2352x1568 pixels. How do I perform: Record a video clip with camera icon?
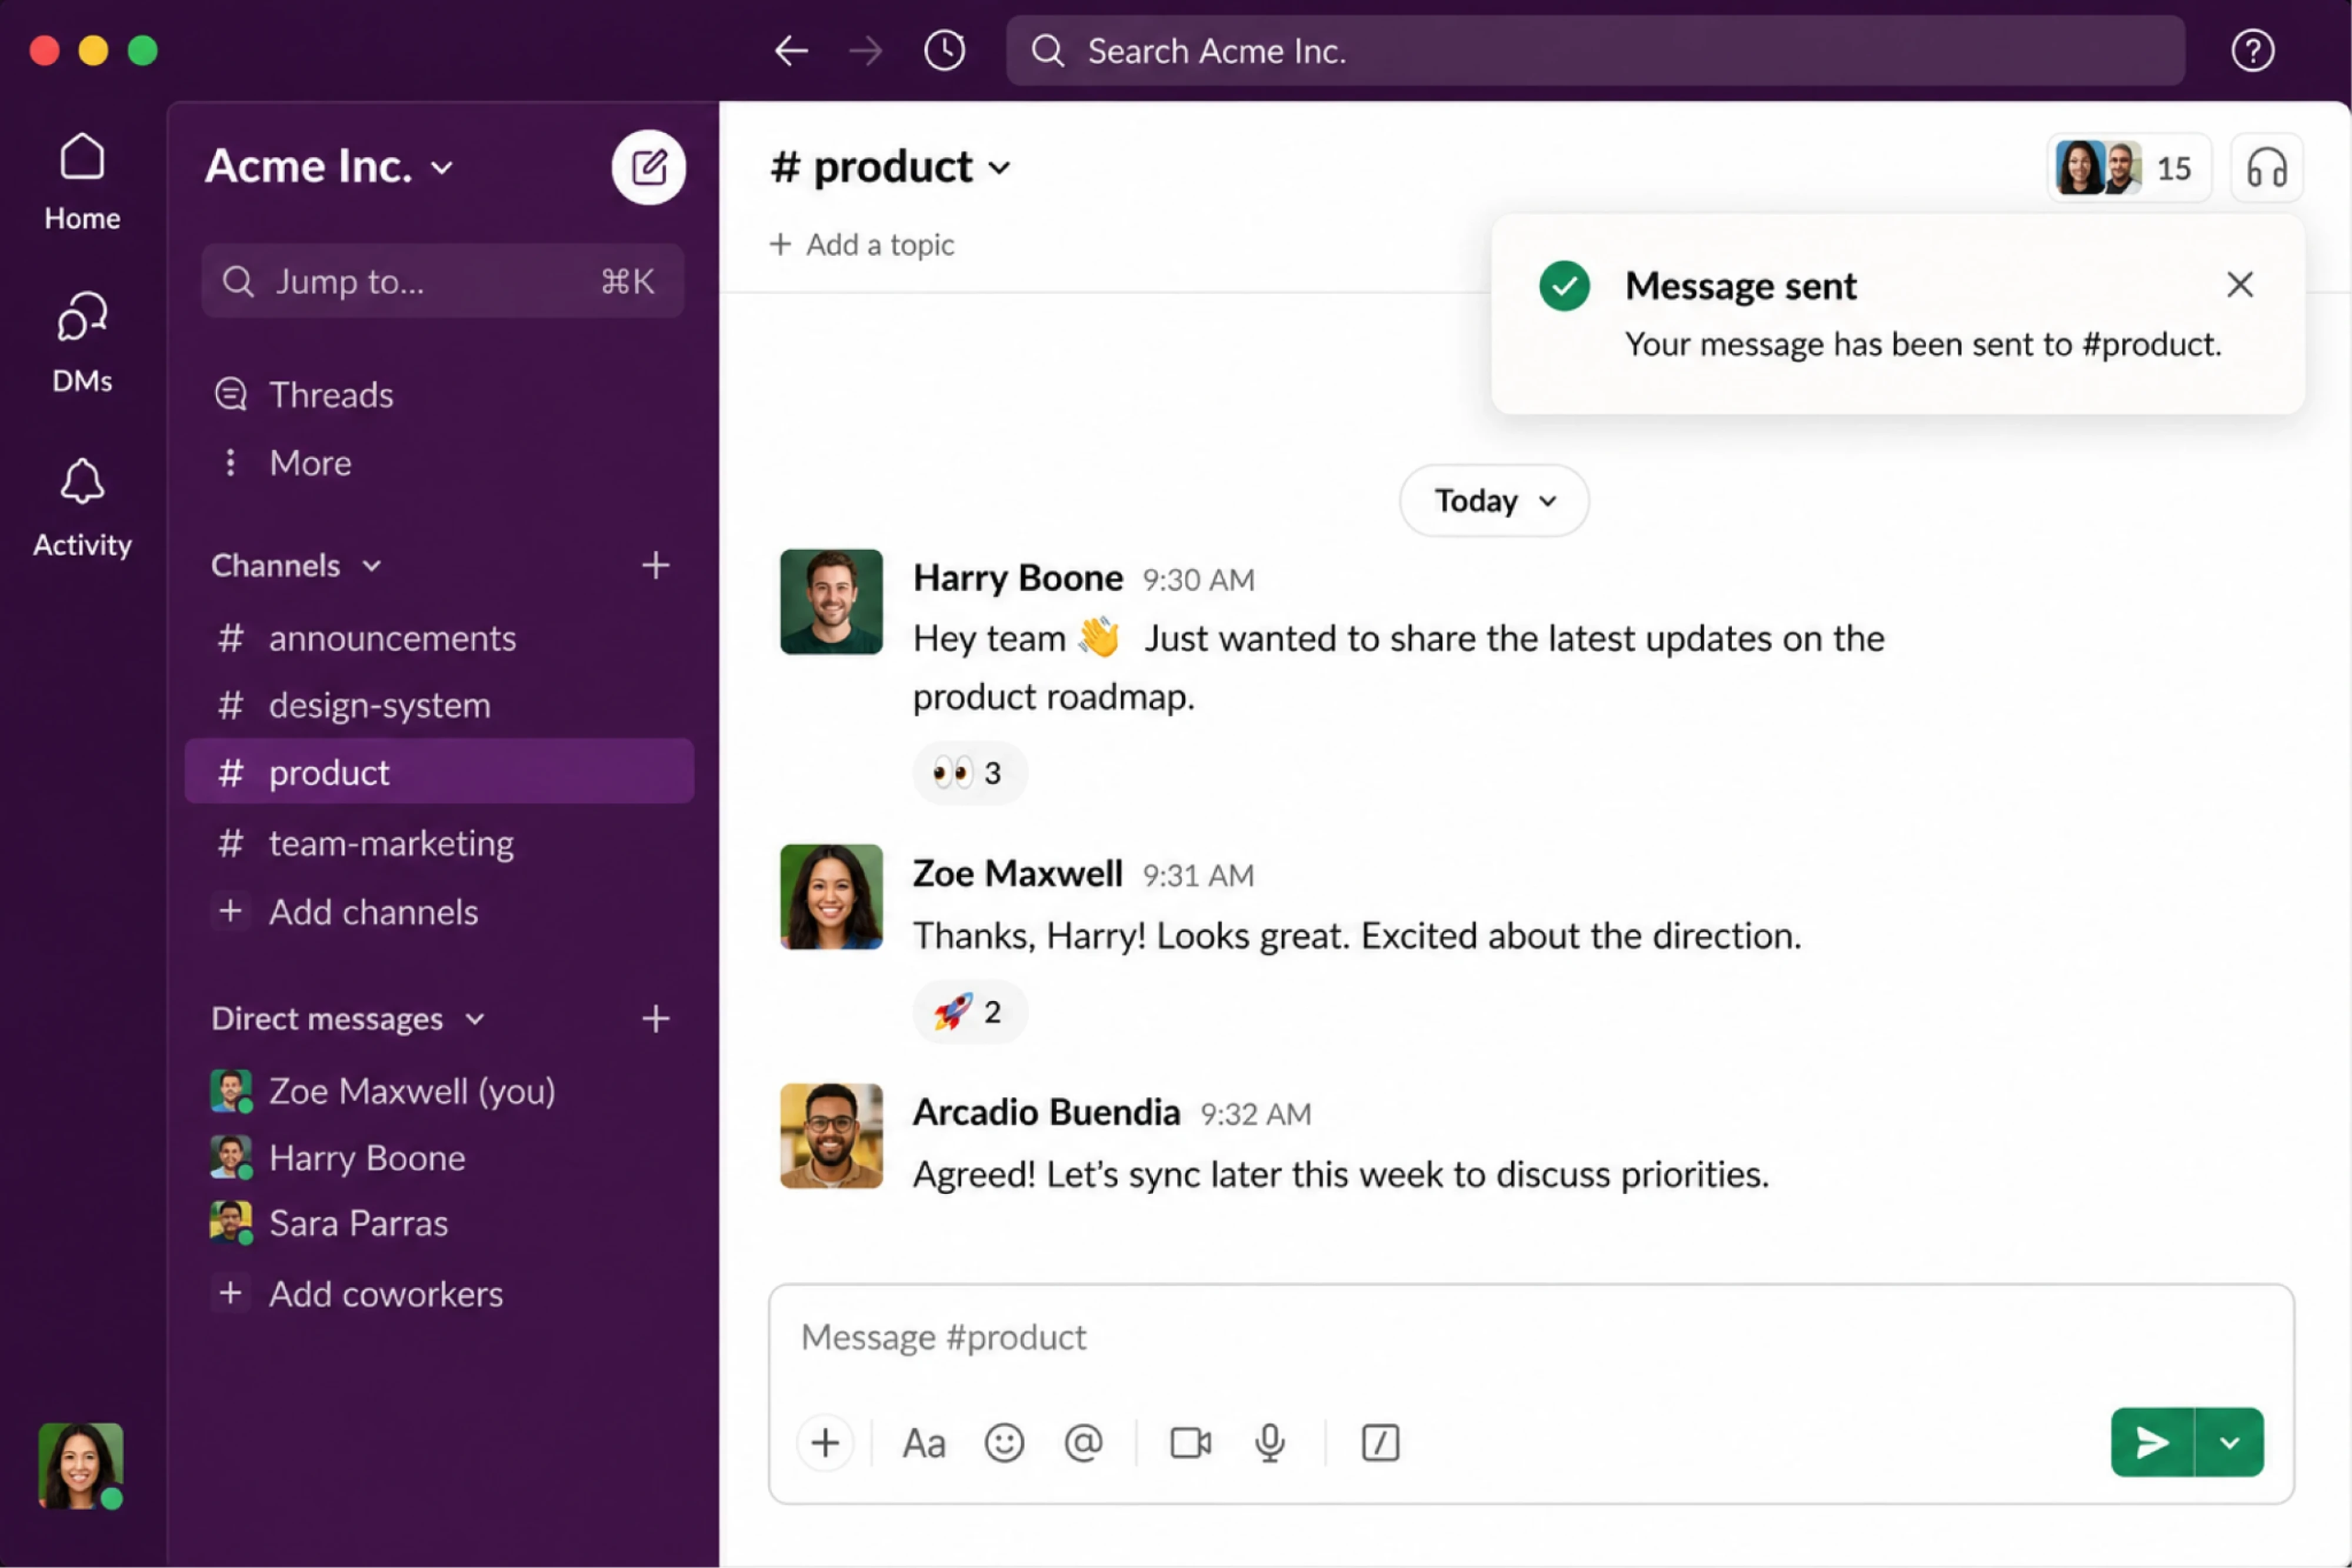click(1190, 1443)
